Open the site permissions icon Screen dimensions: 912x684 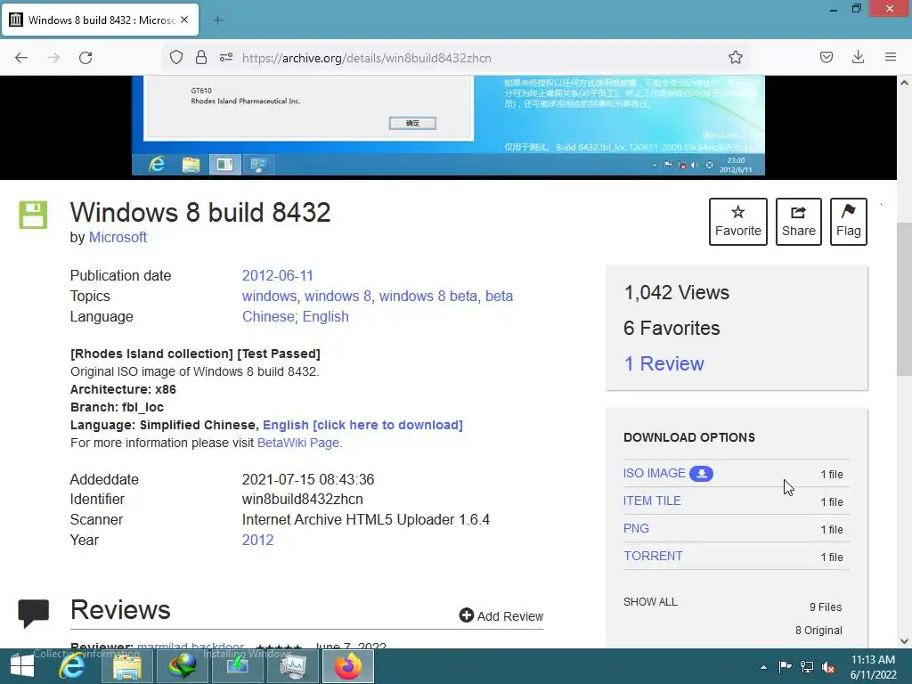point(226,57)
